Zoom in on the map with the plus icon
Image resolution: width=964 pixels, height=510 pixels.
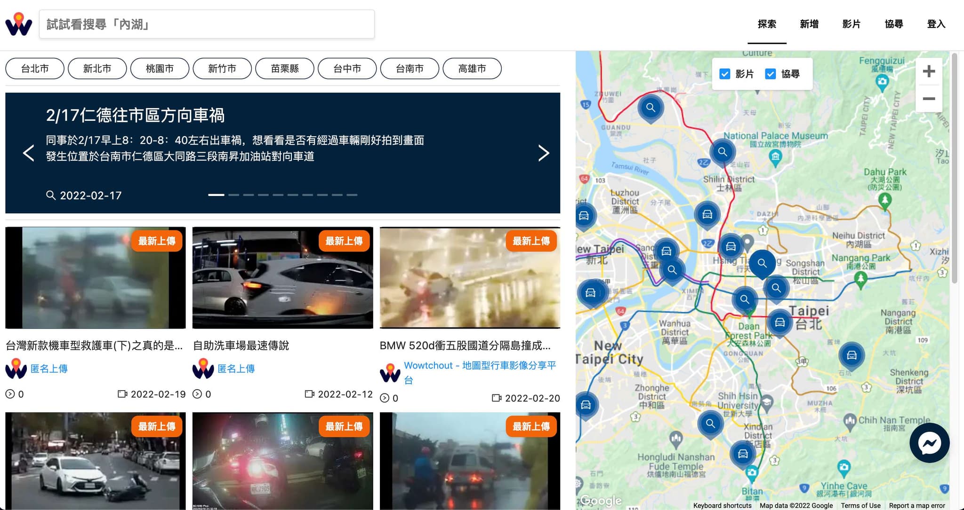click(929, 71)
